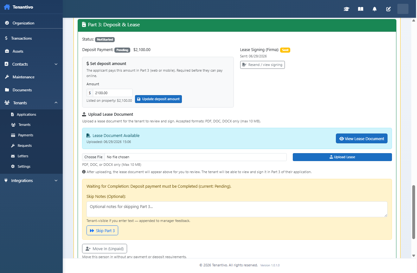Open the book documentation icon

pyautogui.click(x=361, y=9)
